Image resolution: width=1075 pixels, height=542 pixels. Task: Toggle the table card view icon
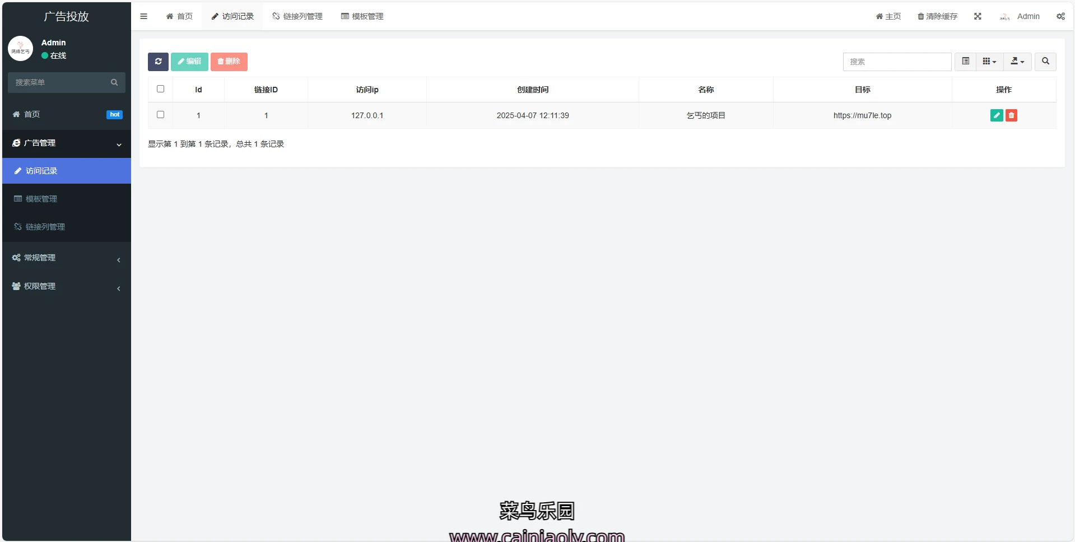point(965,62)
